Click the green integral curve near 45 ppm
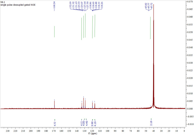 [x=150, y=28]
